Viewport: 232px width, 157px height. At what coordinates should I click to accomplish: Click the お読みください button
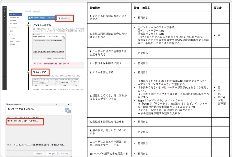[64, 17]
